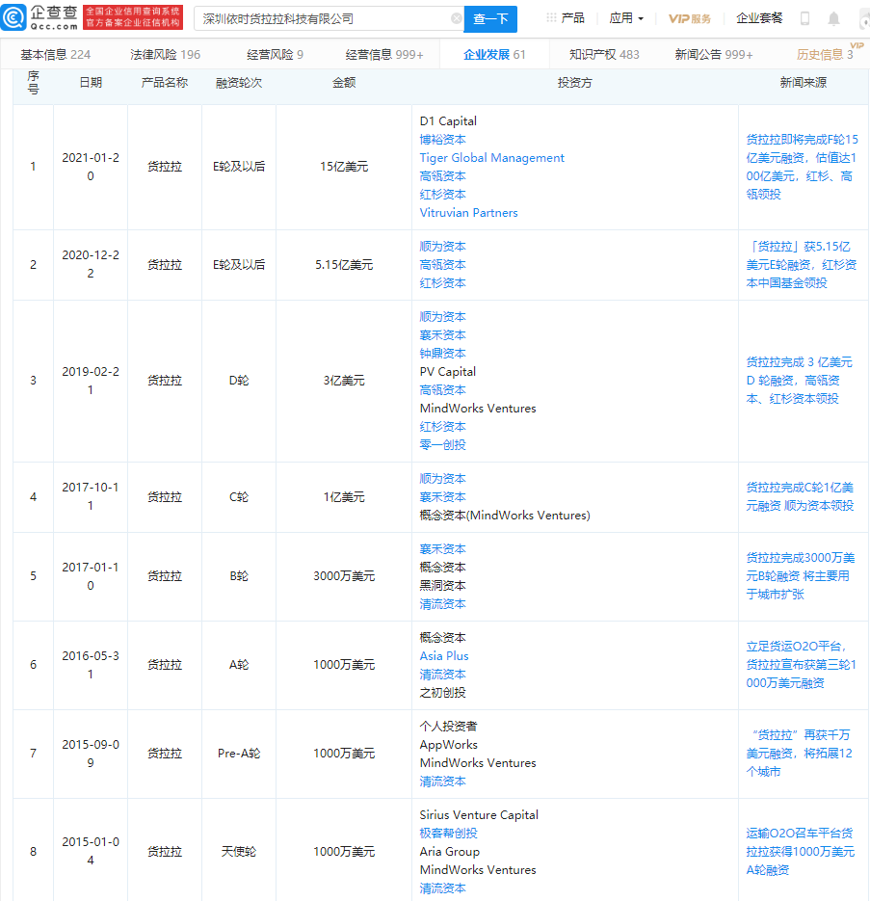Click the Qcc.com logo icon
The width and height of the screenshot is (870, 901).
[x=13, y=17]
